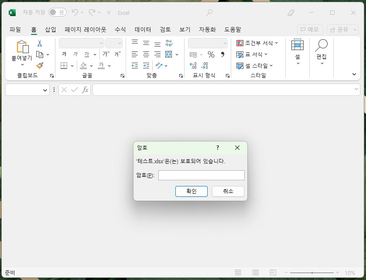
Task: Toggle bold formatting (가)
Action: pos(63,54)
